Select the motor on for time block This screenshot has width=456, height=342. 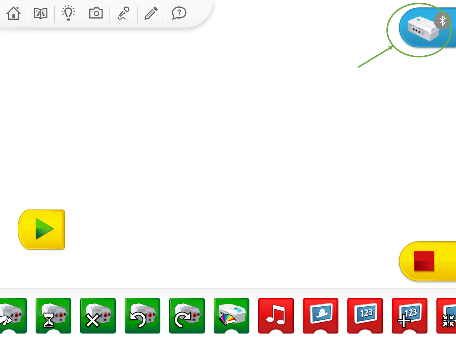coord(54,316)
